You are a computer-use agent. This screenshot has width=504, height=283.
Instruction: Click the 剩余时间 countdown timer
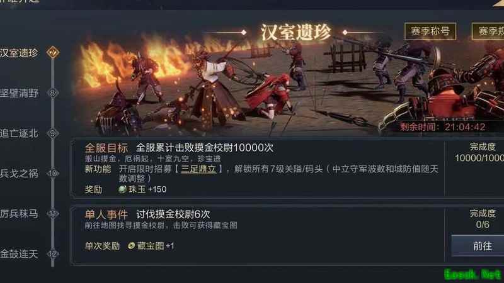(x=443, y=127)
